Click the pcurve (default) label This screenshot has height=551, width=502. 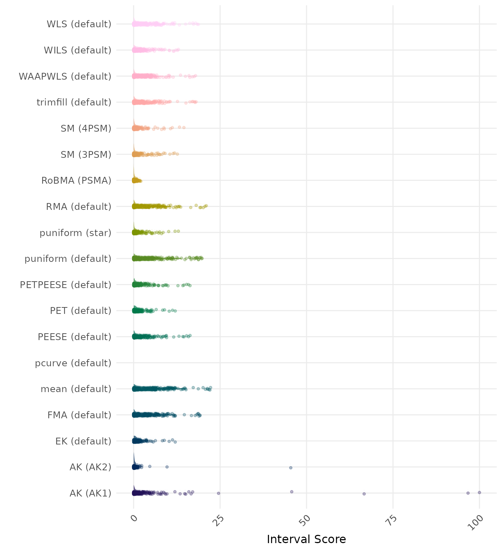(73, 363)
